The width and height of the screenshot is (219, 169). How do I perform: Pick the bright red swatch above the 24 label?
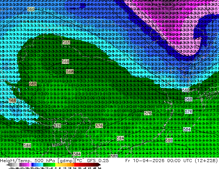(x=75, y=165)
